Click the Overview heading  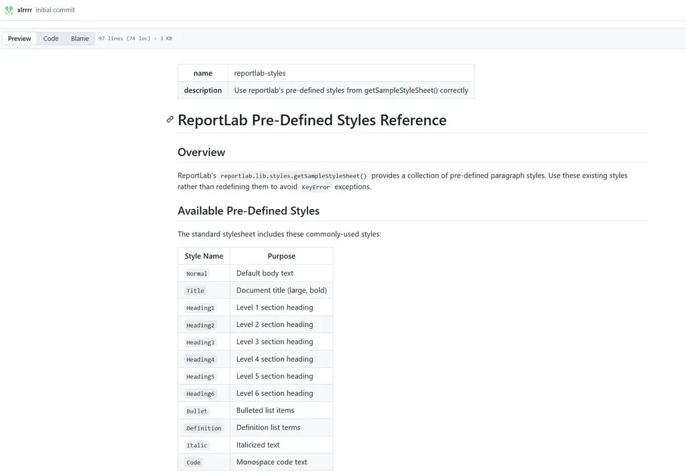201,152
